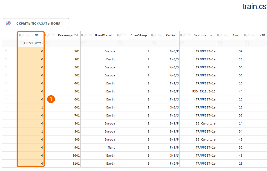This screenshot has height=171, width=267.
Task: Check the box for PassengerId 302 row
Action: (13, 75)
